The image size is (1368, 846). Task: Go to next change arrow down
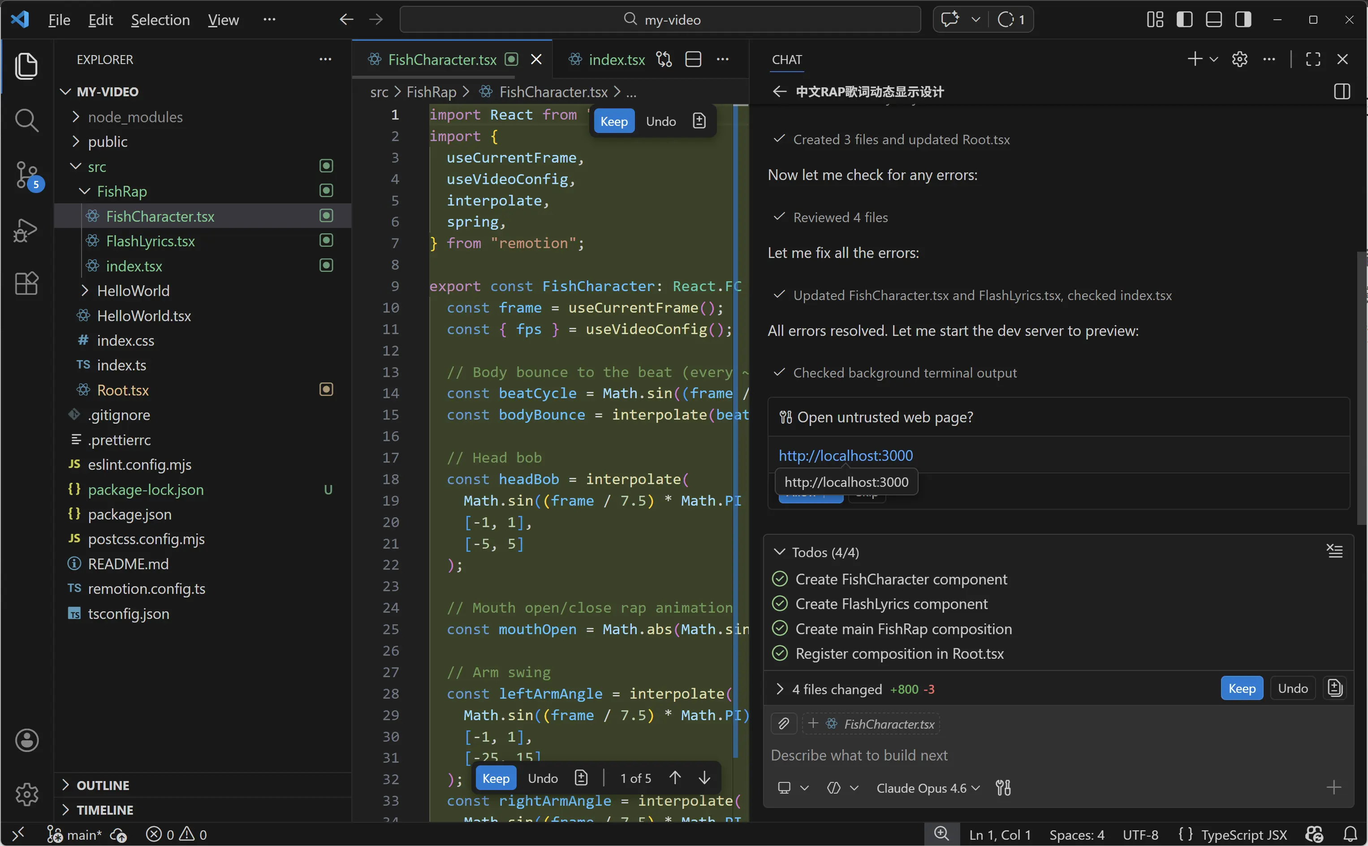[704, 778]
